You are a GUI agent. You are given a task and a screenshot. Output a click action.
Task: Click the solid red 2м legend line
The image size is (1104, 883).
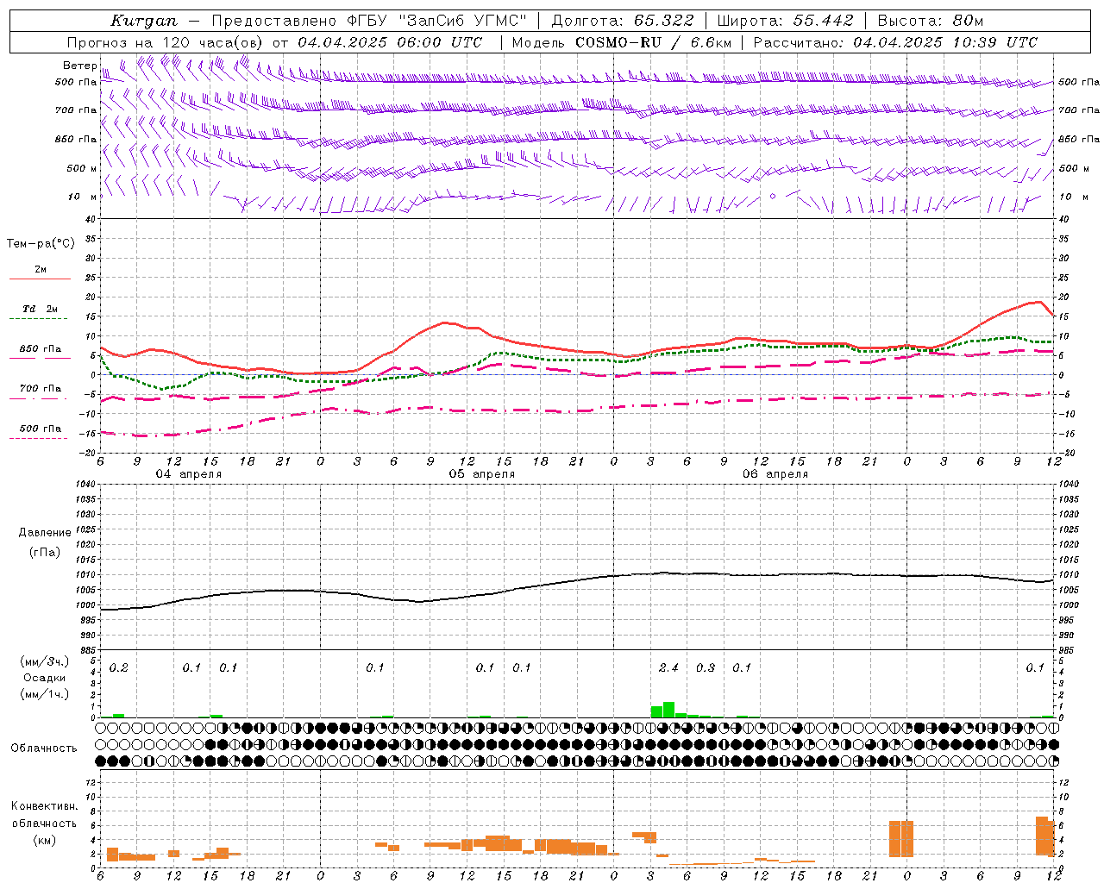pos(40,279)
